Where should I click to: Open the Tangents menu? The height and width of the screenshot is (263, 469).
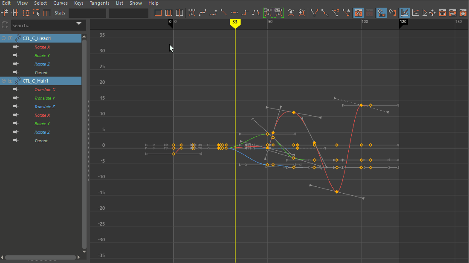tap(100, 3)
